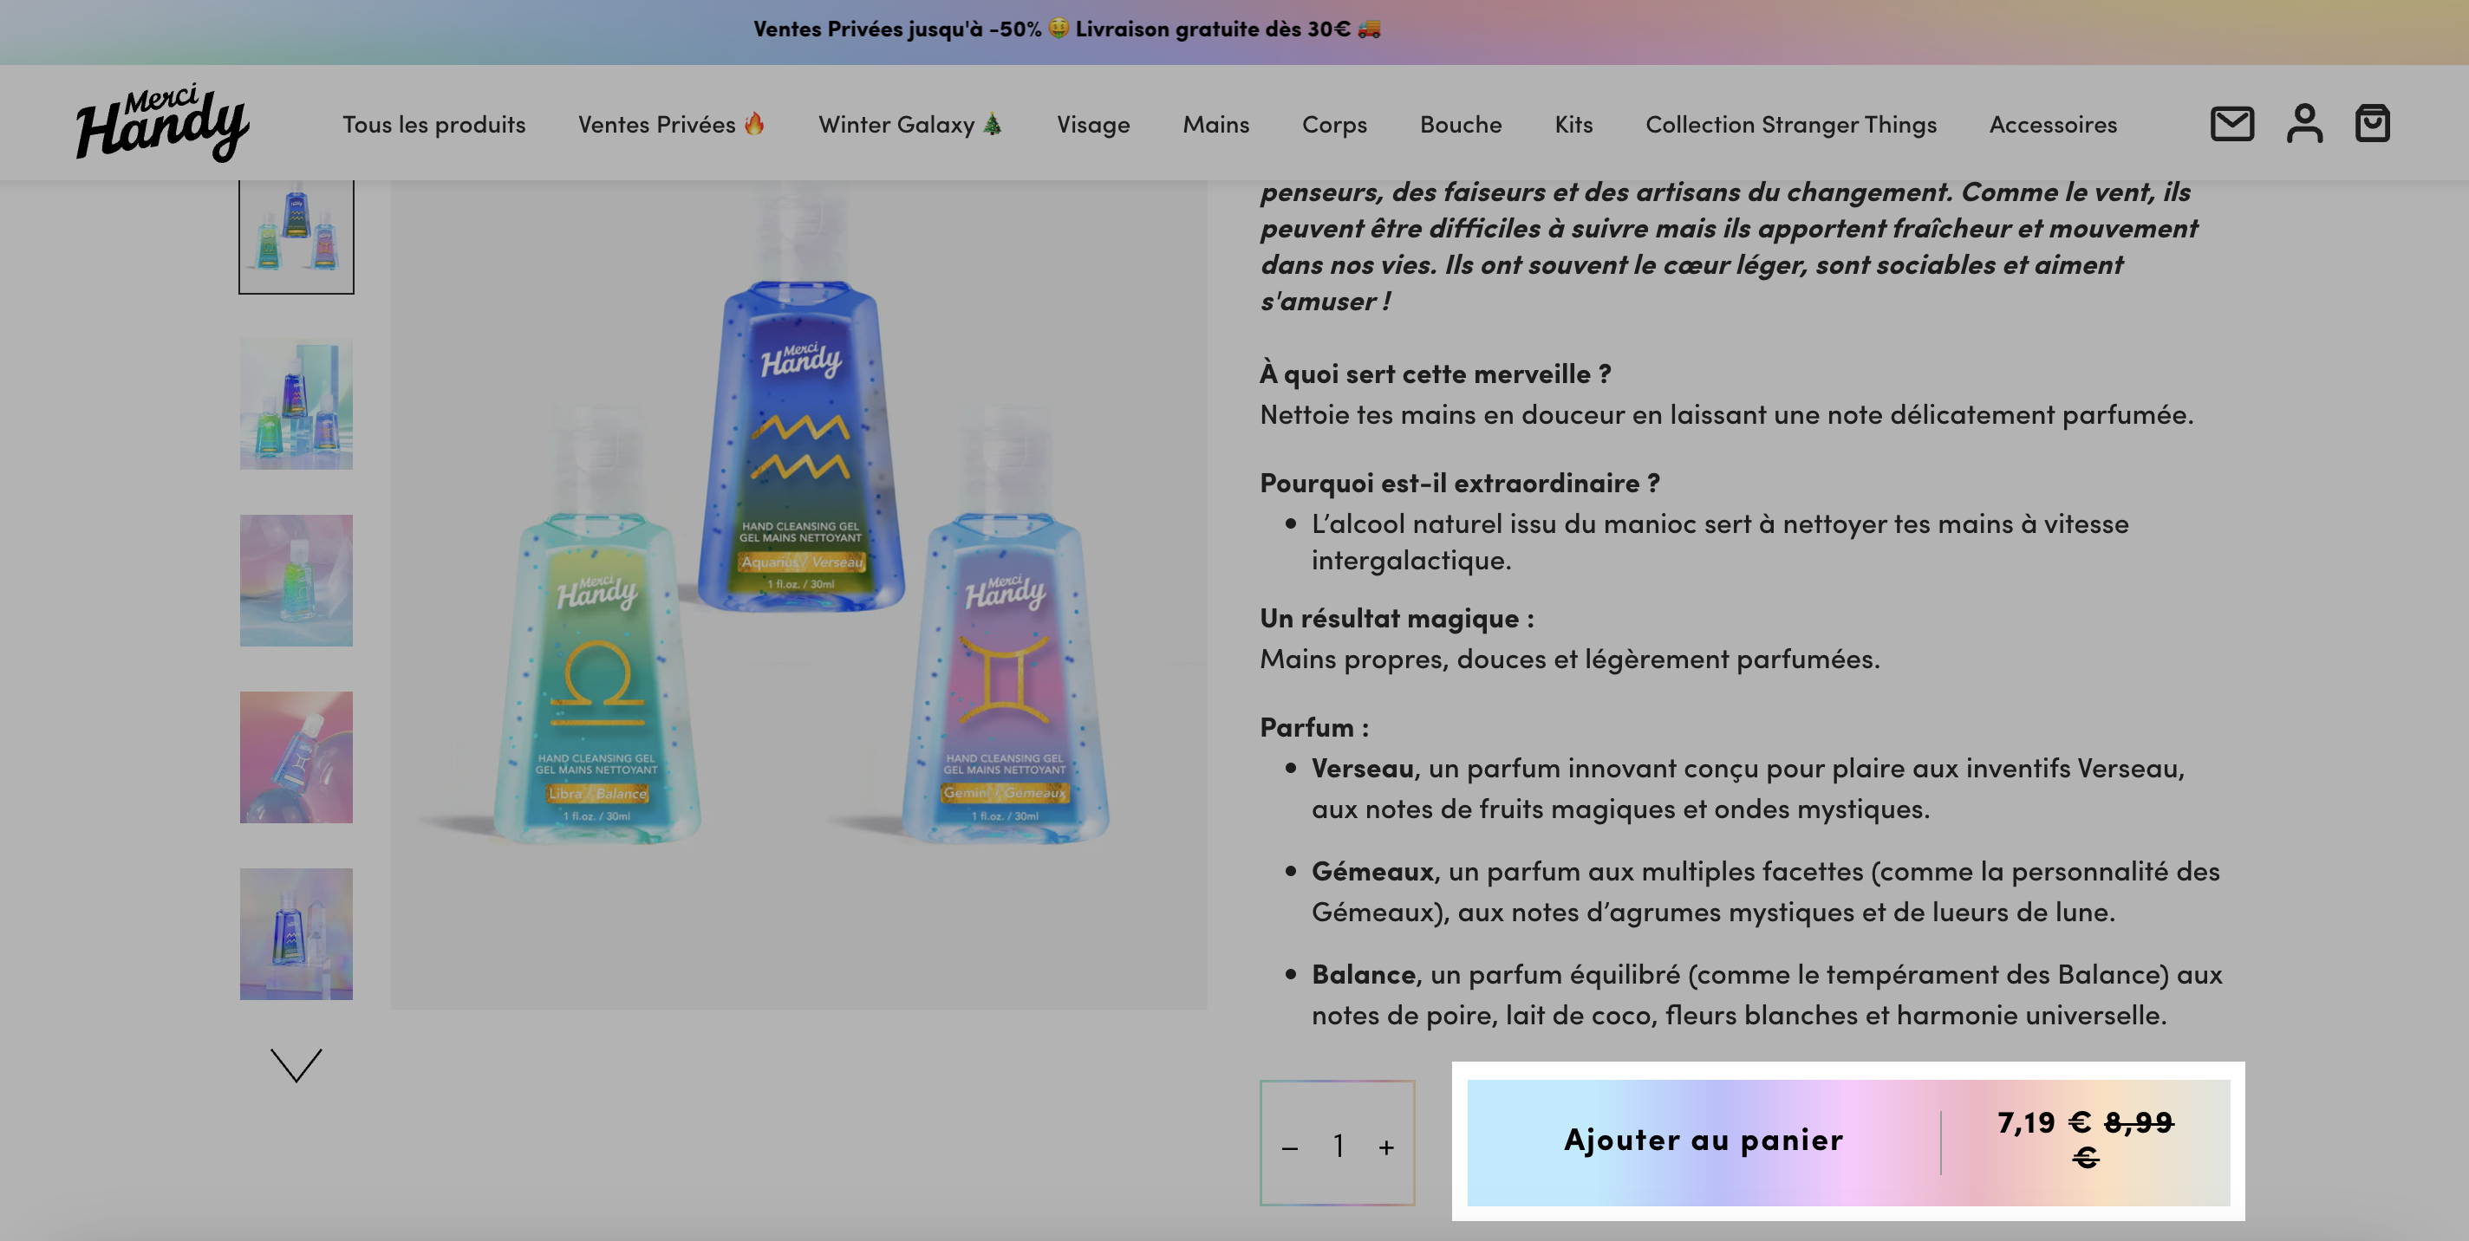Open Winter Galaxy menu item
The image size is (2469, 1241).
point(910,125)
